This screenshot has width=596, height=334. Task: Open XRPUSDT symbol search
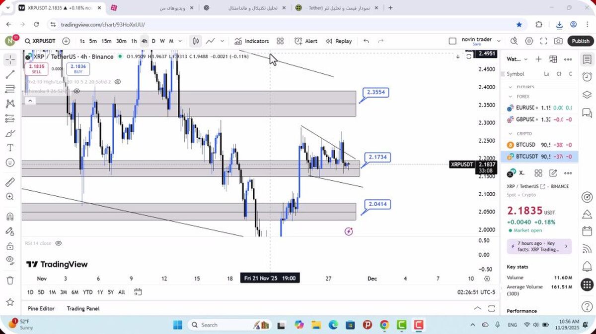(40, 41)
